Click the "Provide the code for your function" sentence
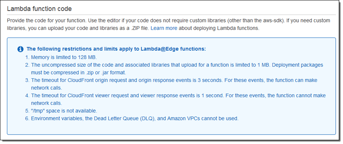Image resolution: width=343 pixels, height=144 pixels. (x=47, y=21)
